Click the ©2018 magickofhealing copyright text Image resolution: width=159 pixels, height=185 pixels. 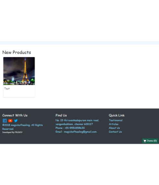[x=22, y=127]
